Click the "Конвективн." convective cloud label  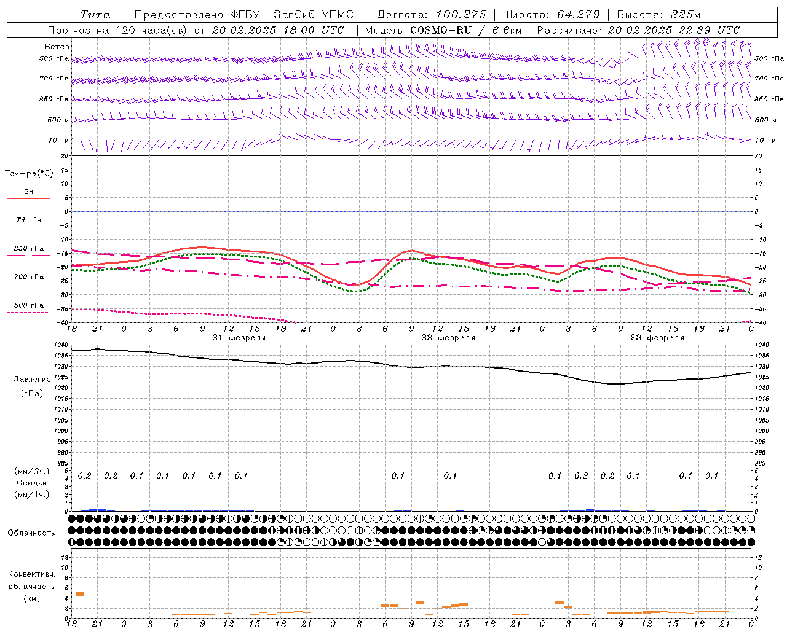pyautogui.click(x=31, y=574)
